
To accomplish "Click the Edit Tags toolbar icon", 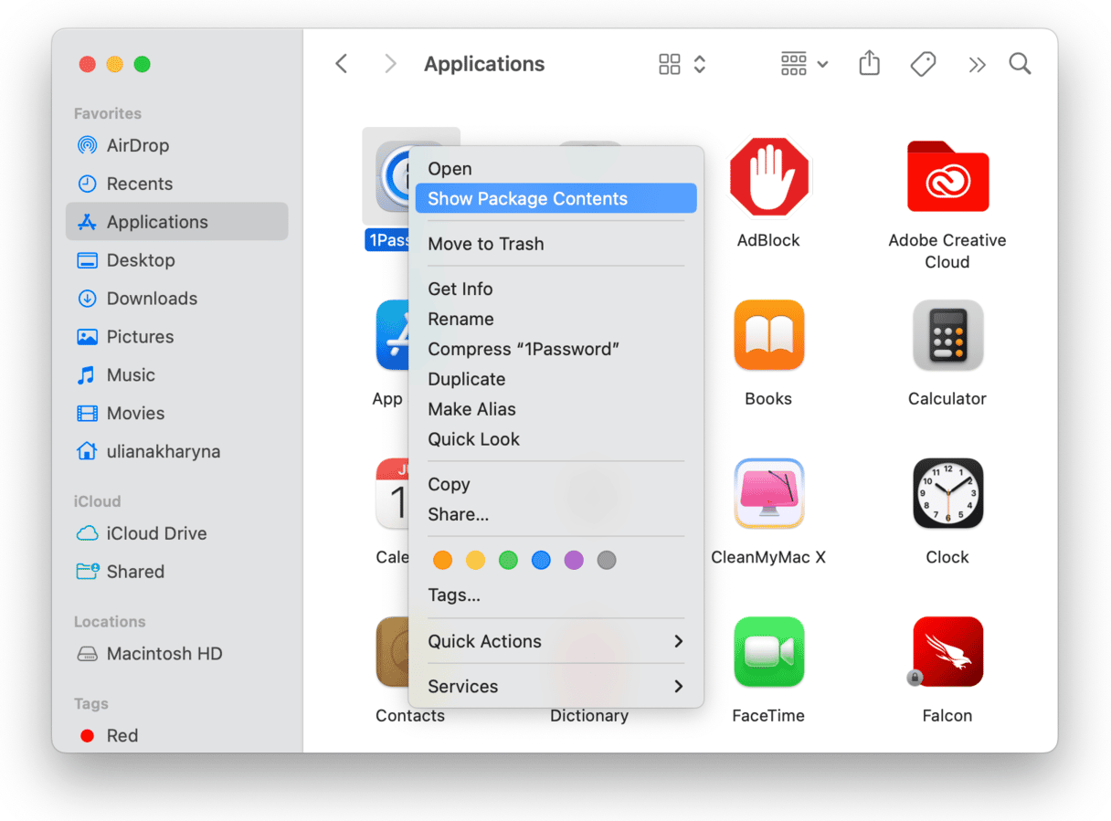I will coord(923,64).
